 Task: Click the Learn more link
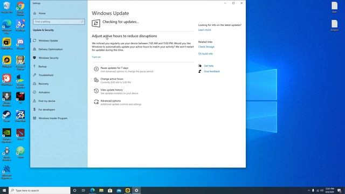(204, 30)
